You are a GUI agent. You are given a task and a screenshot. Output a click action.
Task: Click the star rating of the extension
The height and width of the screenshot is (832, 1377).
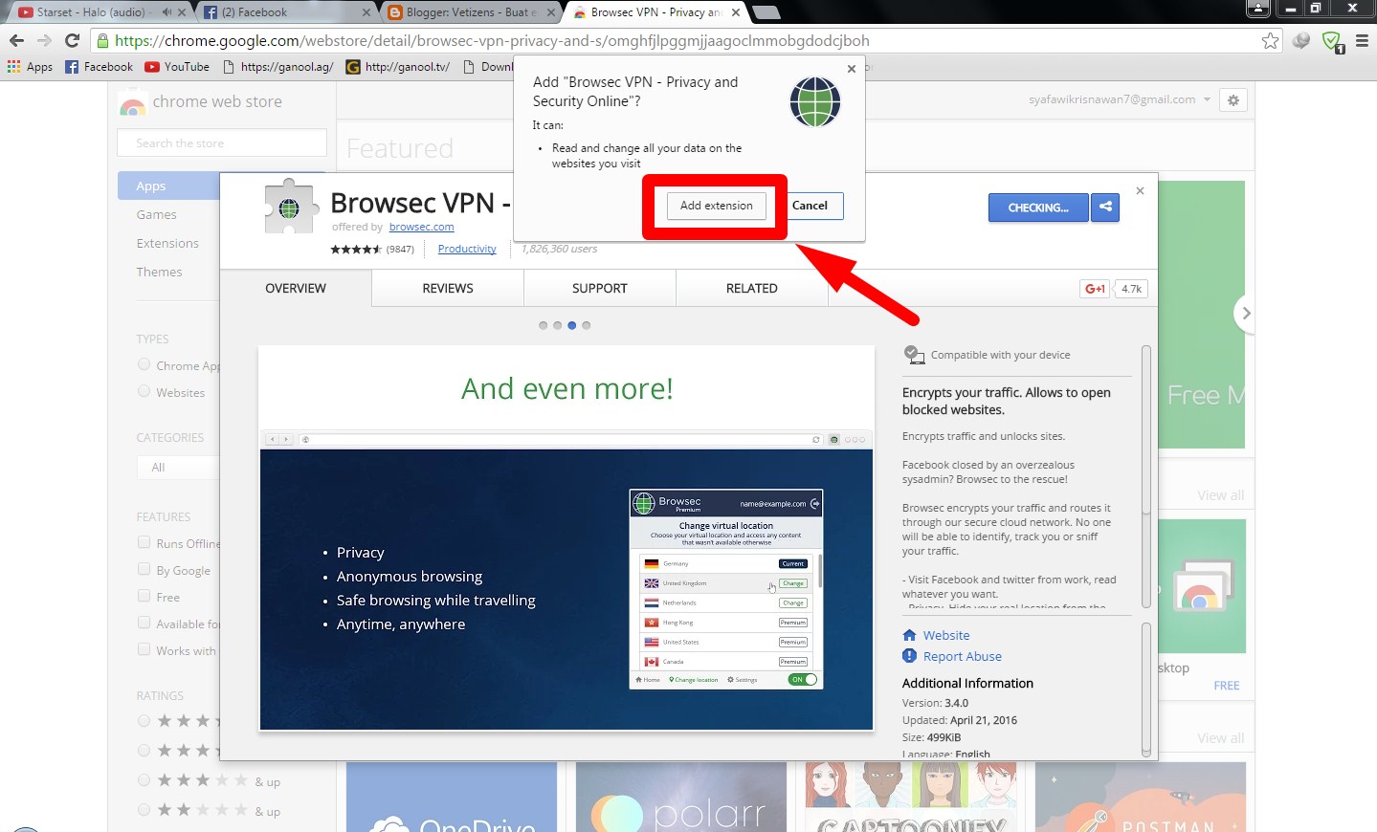(x=356, y=249)
